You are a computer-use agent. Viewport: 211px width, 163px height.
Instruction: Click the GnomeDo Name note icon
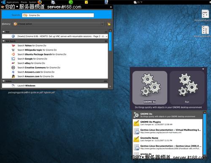[x=136, y=139]
